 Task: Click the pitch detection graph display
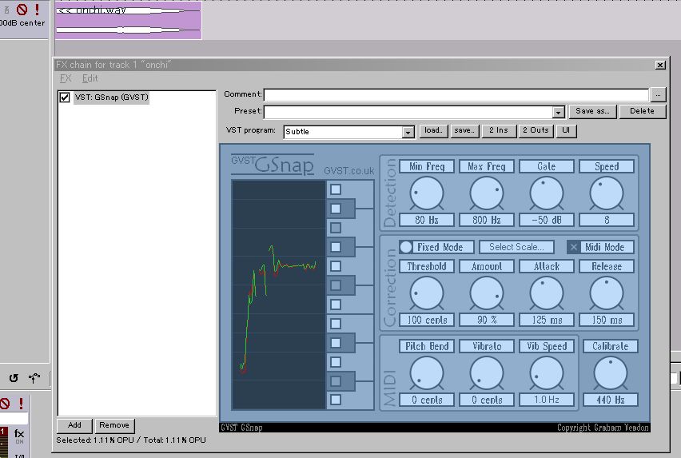click(x=279, y=295)
